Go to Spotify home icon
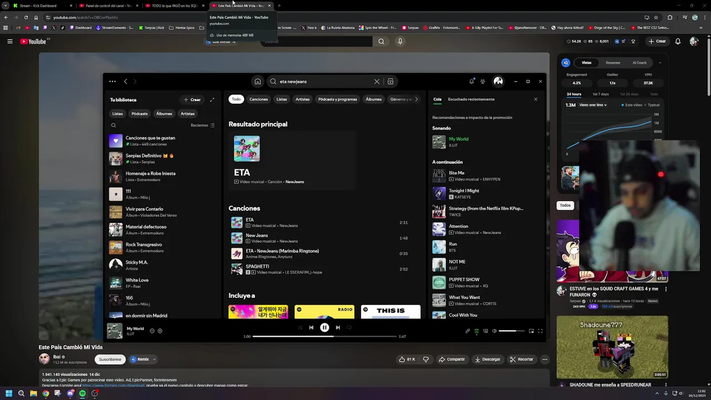 (x=258, y=82)
